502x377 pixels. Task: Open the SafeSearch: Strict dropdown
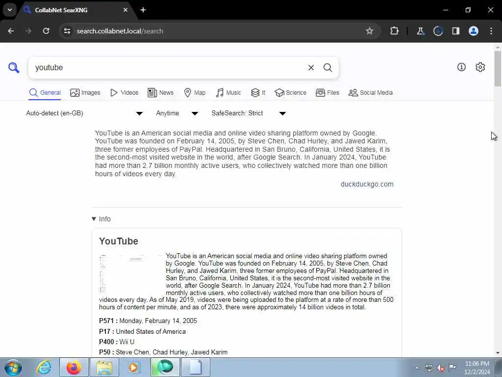(249, 113)
